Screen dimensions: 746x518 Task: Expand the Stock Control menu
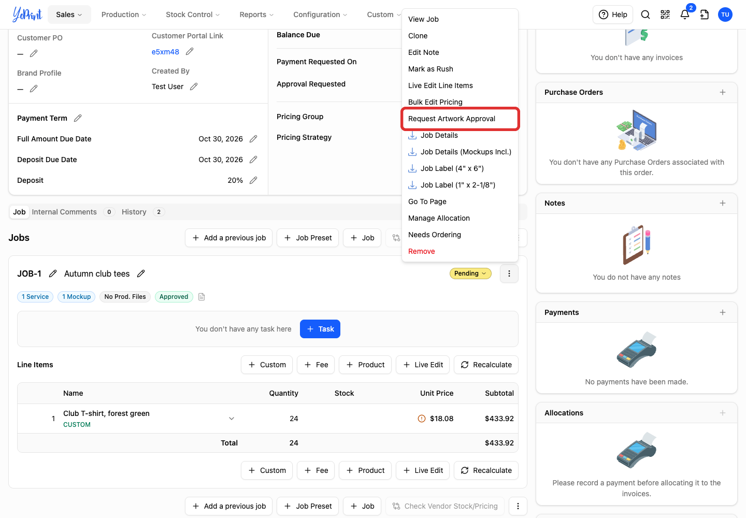coord(193,15)
